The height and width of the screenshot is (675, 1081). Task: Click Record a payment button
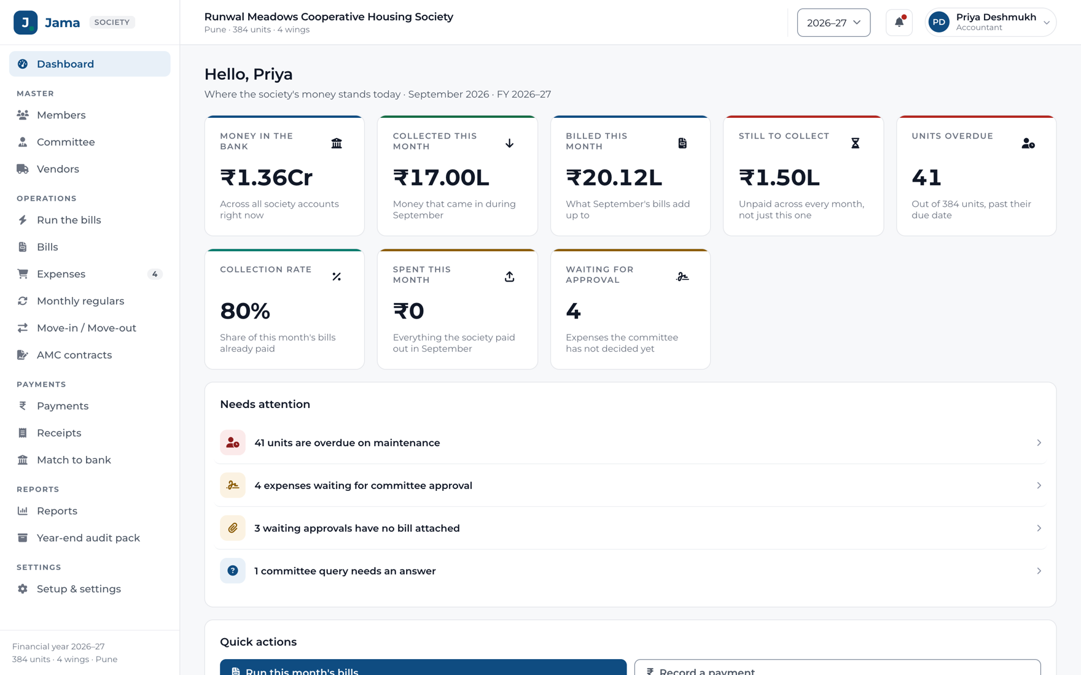point(837,668)
